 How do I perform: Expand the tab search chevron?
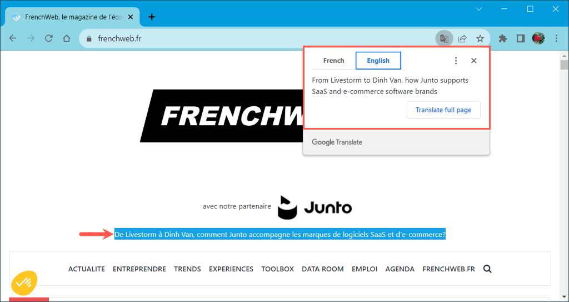click(480, 9)
